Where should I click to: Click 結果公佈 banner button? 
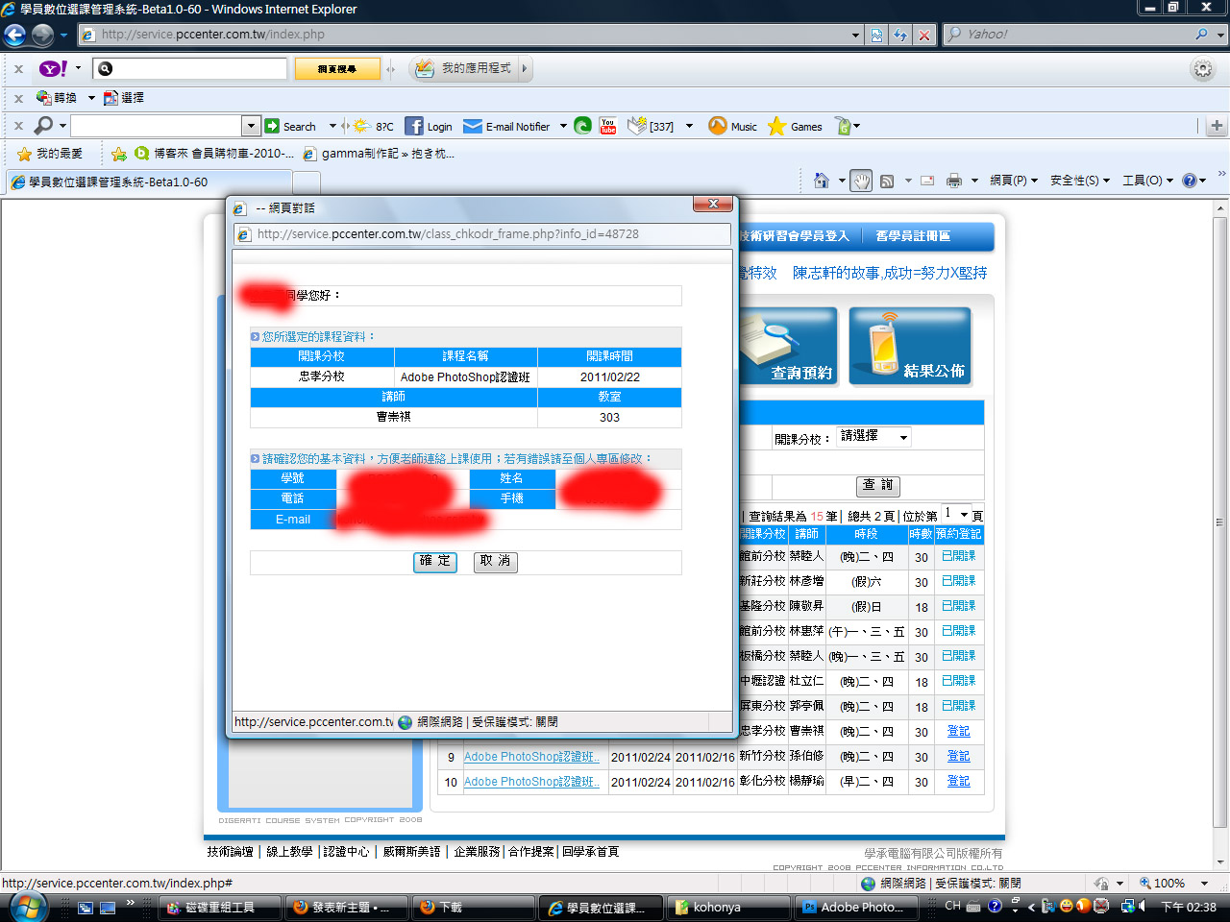(910, 347)
